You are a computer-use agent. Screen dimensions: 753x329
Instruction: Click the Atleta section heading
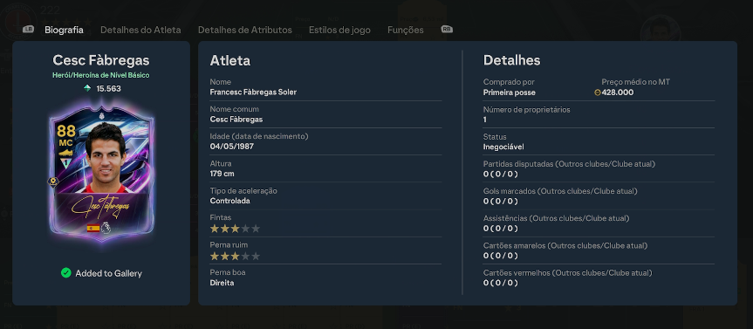[x=230, y=60]
